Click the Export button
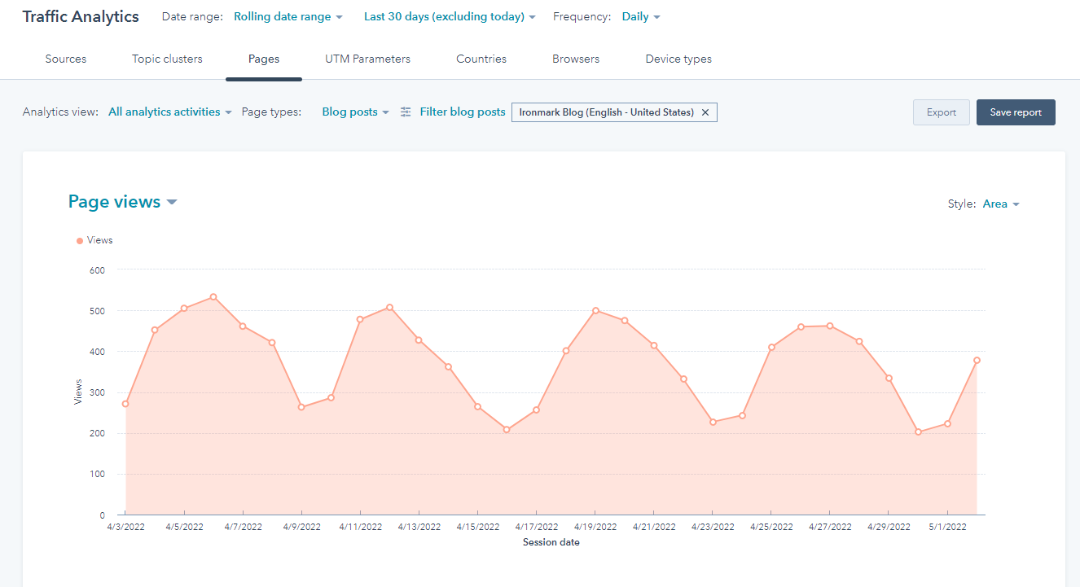 [x=942, y=112]
